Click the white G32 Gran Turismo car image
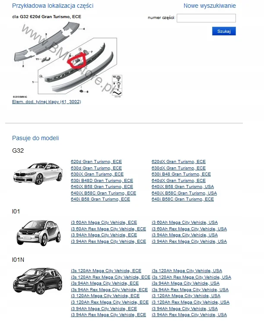This screenshot has width=264, height=323. 38,173
